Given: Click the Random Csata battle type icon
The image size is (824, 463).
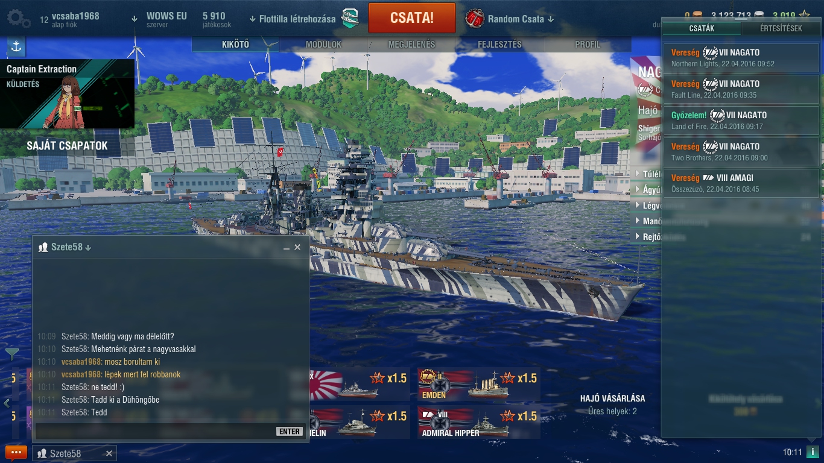Looking at the screenshot, I should [x=475, y=19].
